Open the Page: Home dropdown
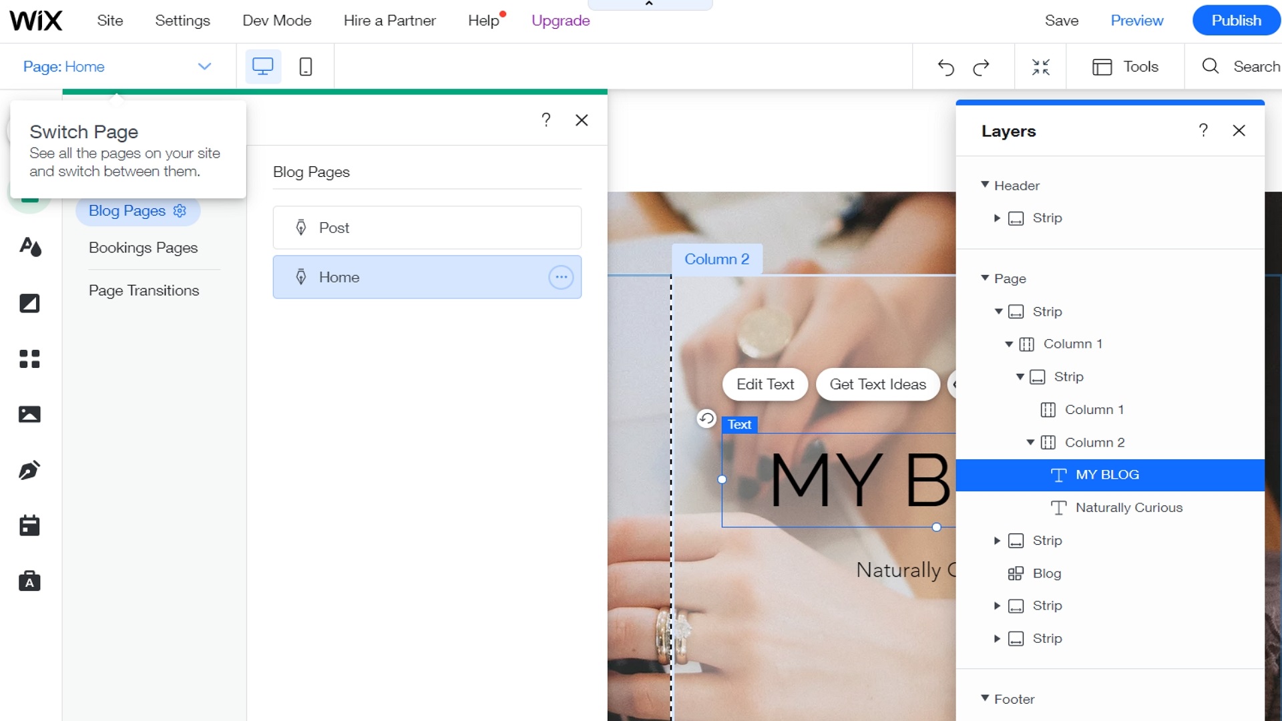Viewport: 1282px width, 721px height. point(118,67)
